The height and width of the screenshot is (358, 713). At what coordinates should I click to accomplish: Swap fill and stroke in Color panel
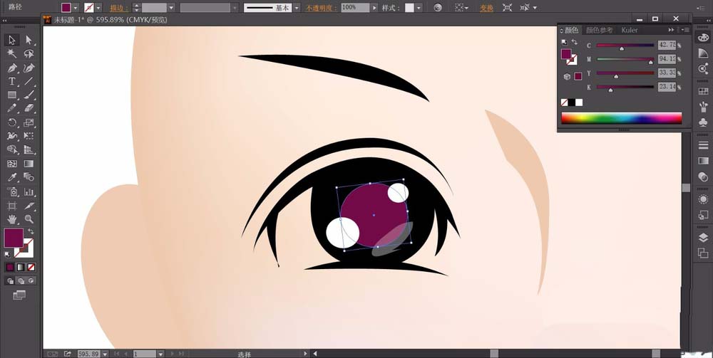tap(574, 43)
